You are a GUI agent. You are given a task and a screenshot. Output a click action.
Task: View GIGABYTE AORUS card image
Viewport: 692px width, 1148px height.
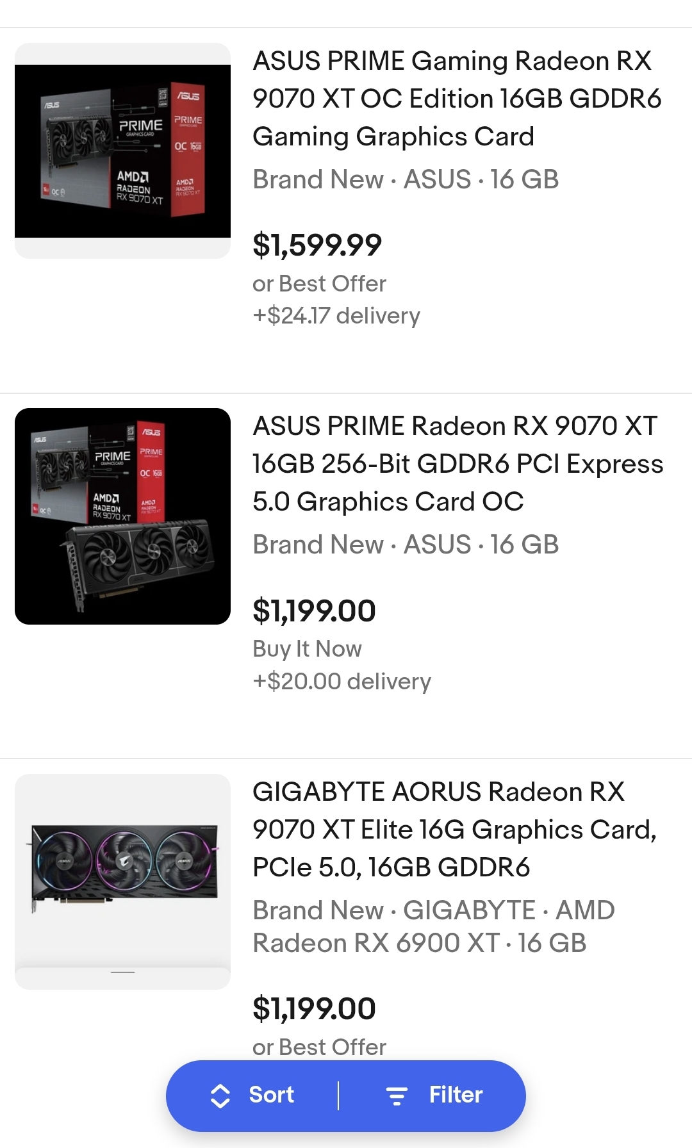tap(122, 870)
